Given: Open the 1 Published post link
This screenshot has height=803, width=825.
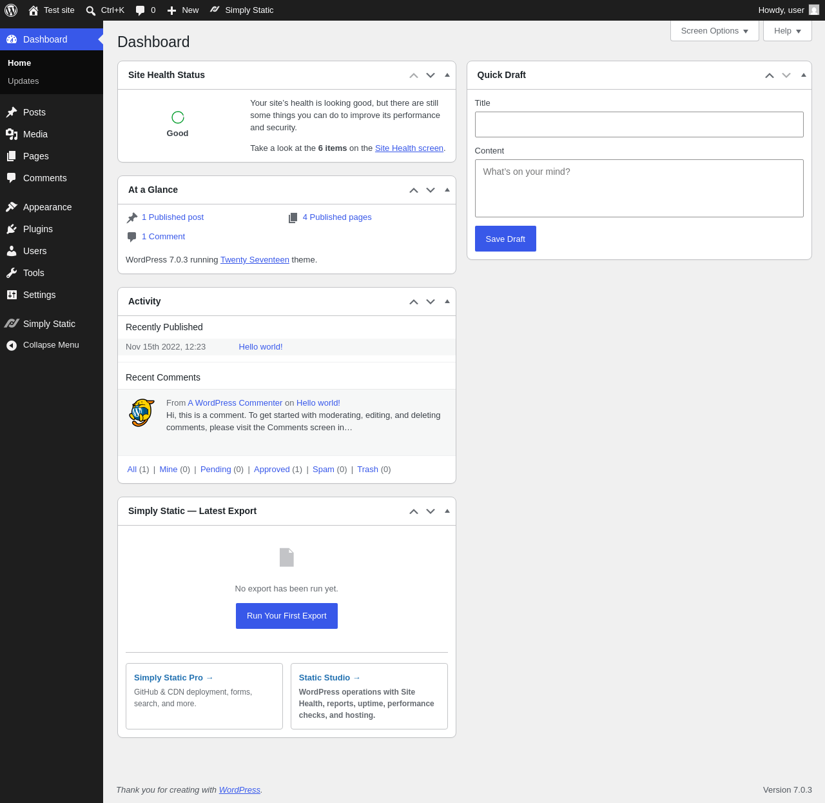Looking at the screenshot, I should click(x=173, y=217).
